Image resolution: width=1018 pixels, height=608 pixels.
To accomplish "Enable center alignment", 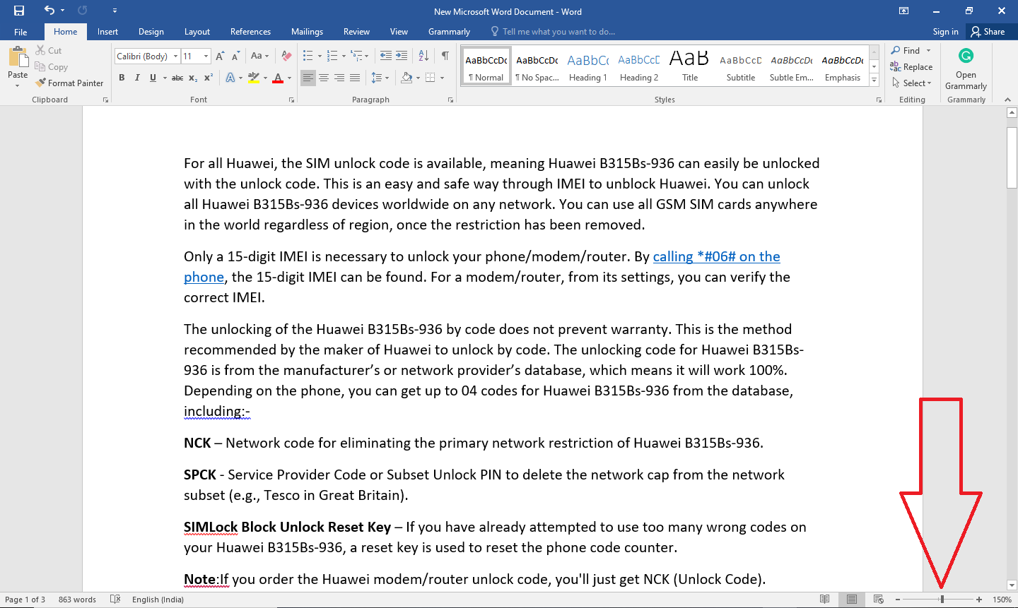I will (323, 78).
